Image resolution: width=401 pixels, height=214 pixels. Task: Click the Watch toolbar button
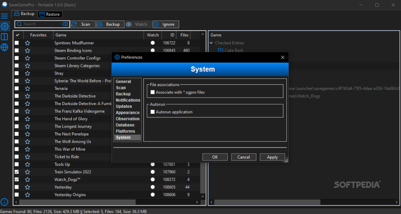point(138,24)
